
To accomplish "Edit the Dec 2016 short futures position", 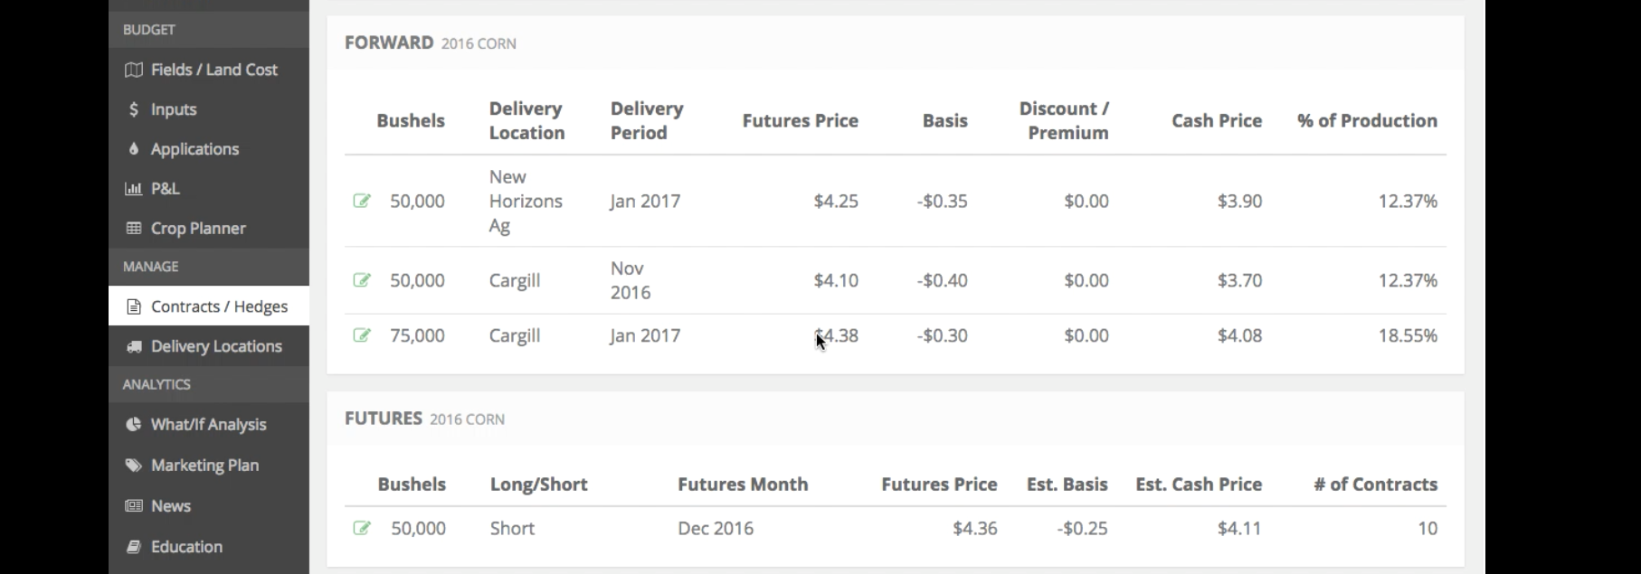I will coord(362,528).
